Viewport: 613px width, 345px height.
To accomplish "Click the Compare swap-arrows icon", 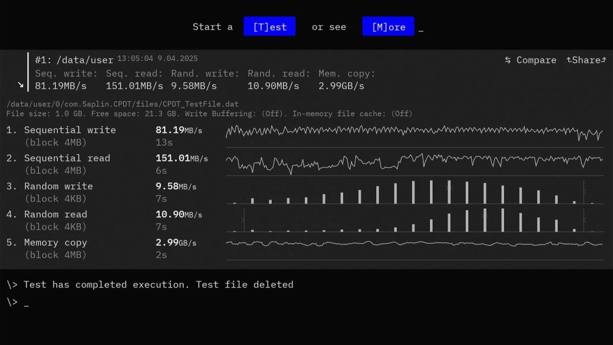I will coord(508,60).
